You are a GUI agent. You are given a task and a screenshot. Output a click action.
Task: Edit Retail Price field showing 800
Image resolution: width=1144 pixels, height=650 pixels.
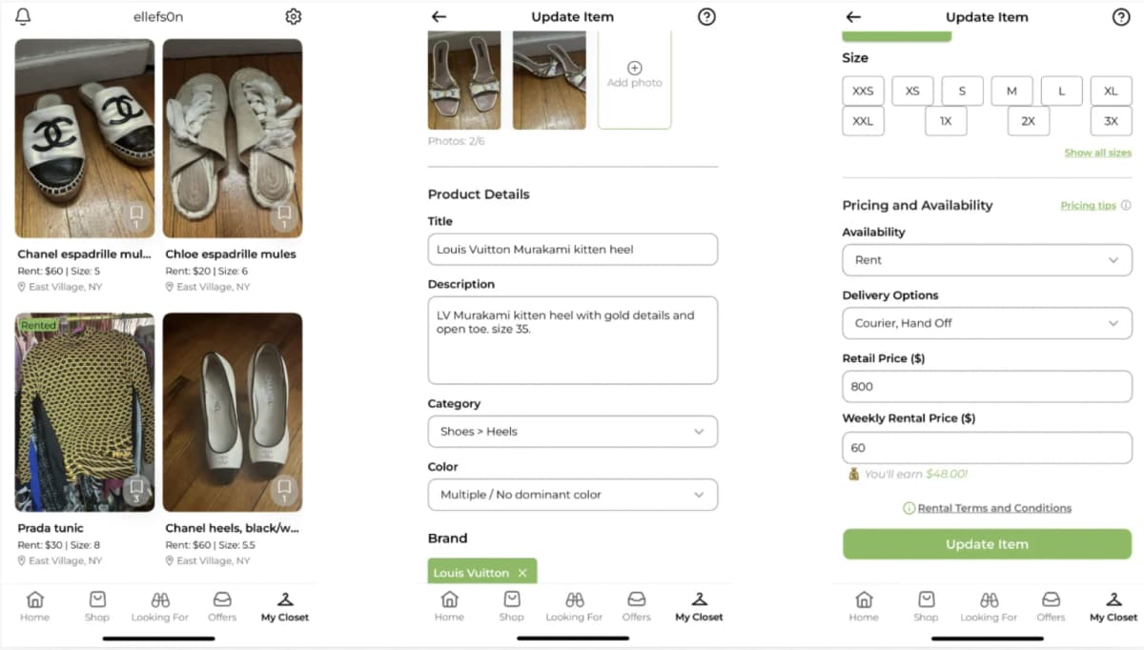point(987,386)
